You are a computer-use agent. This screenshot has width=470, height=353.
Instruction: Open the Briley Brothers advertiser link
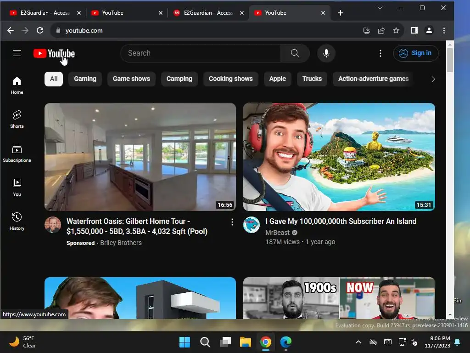121,243
